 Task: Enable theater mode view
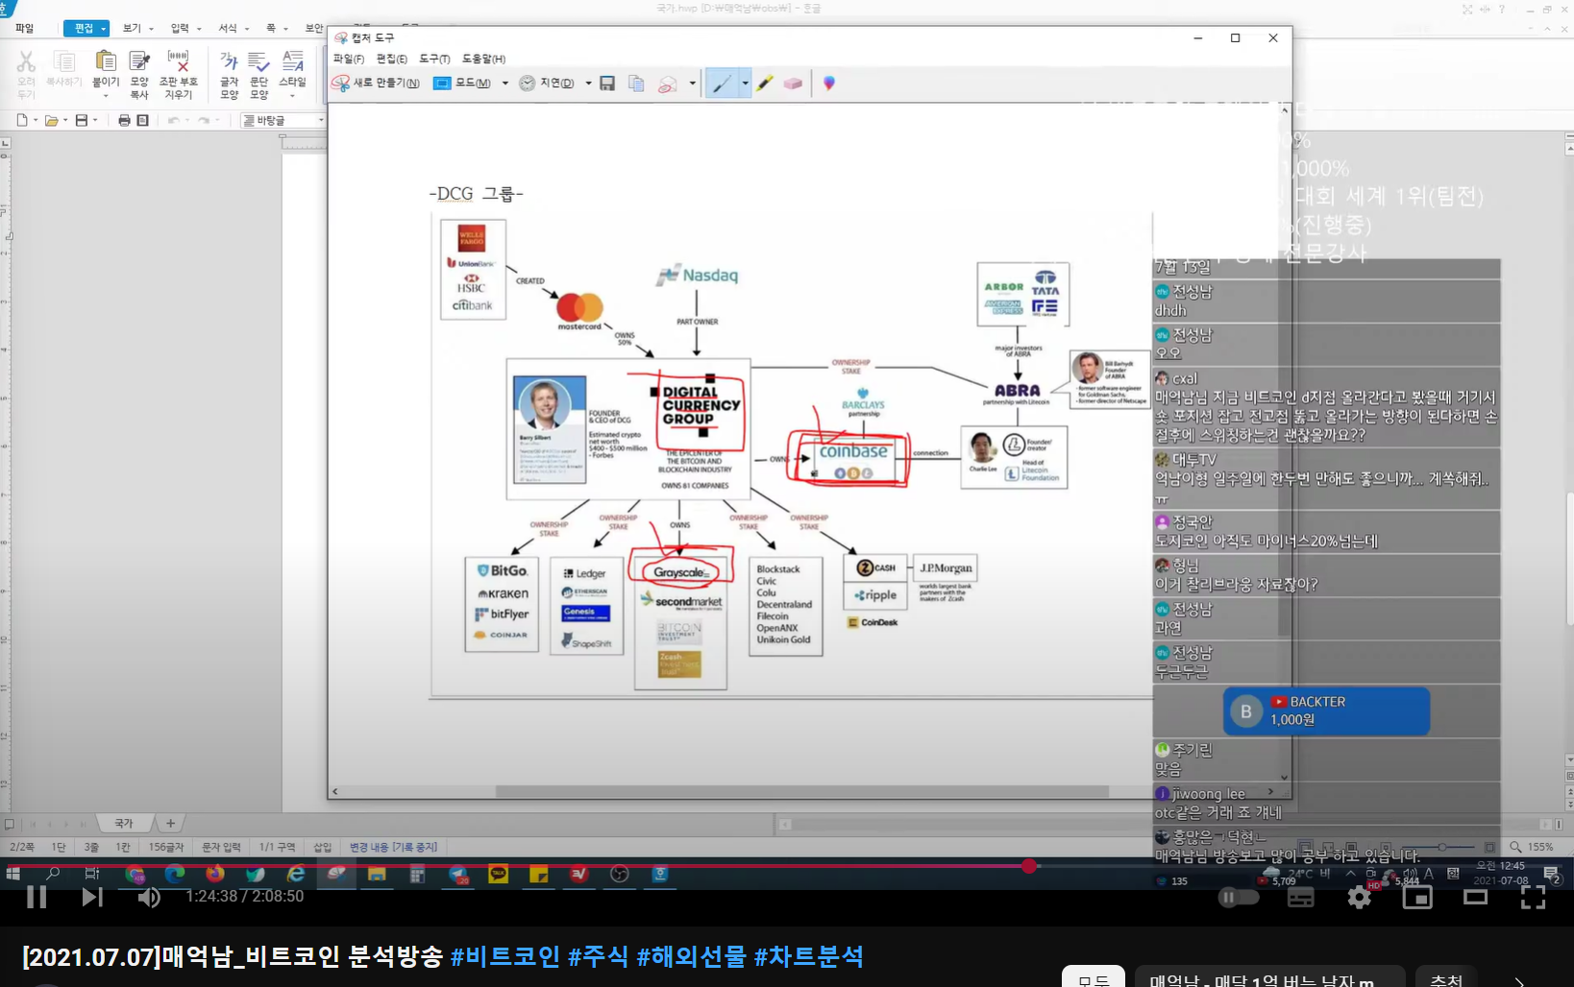point(1475,898)
